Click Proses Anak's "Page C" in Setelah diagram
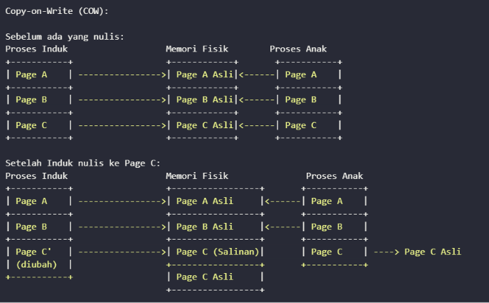The image size is (489, 303). [326, 252]
